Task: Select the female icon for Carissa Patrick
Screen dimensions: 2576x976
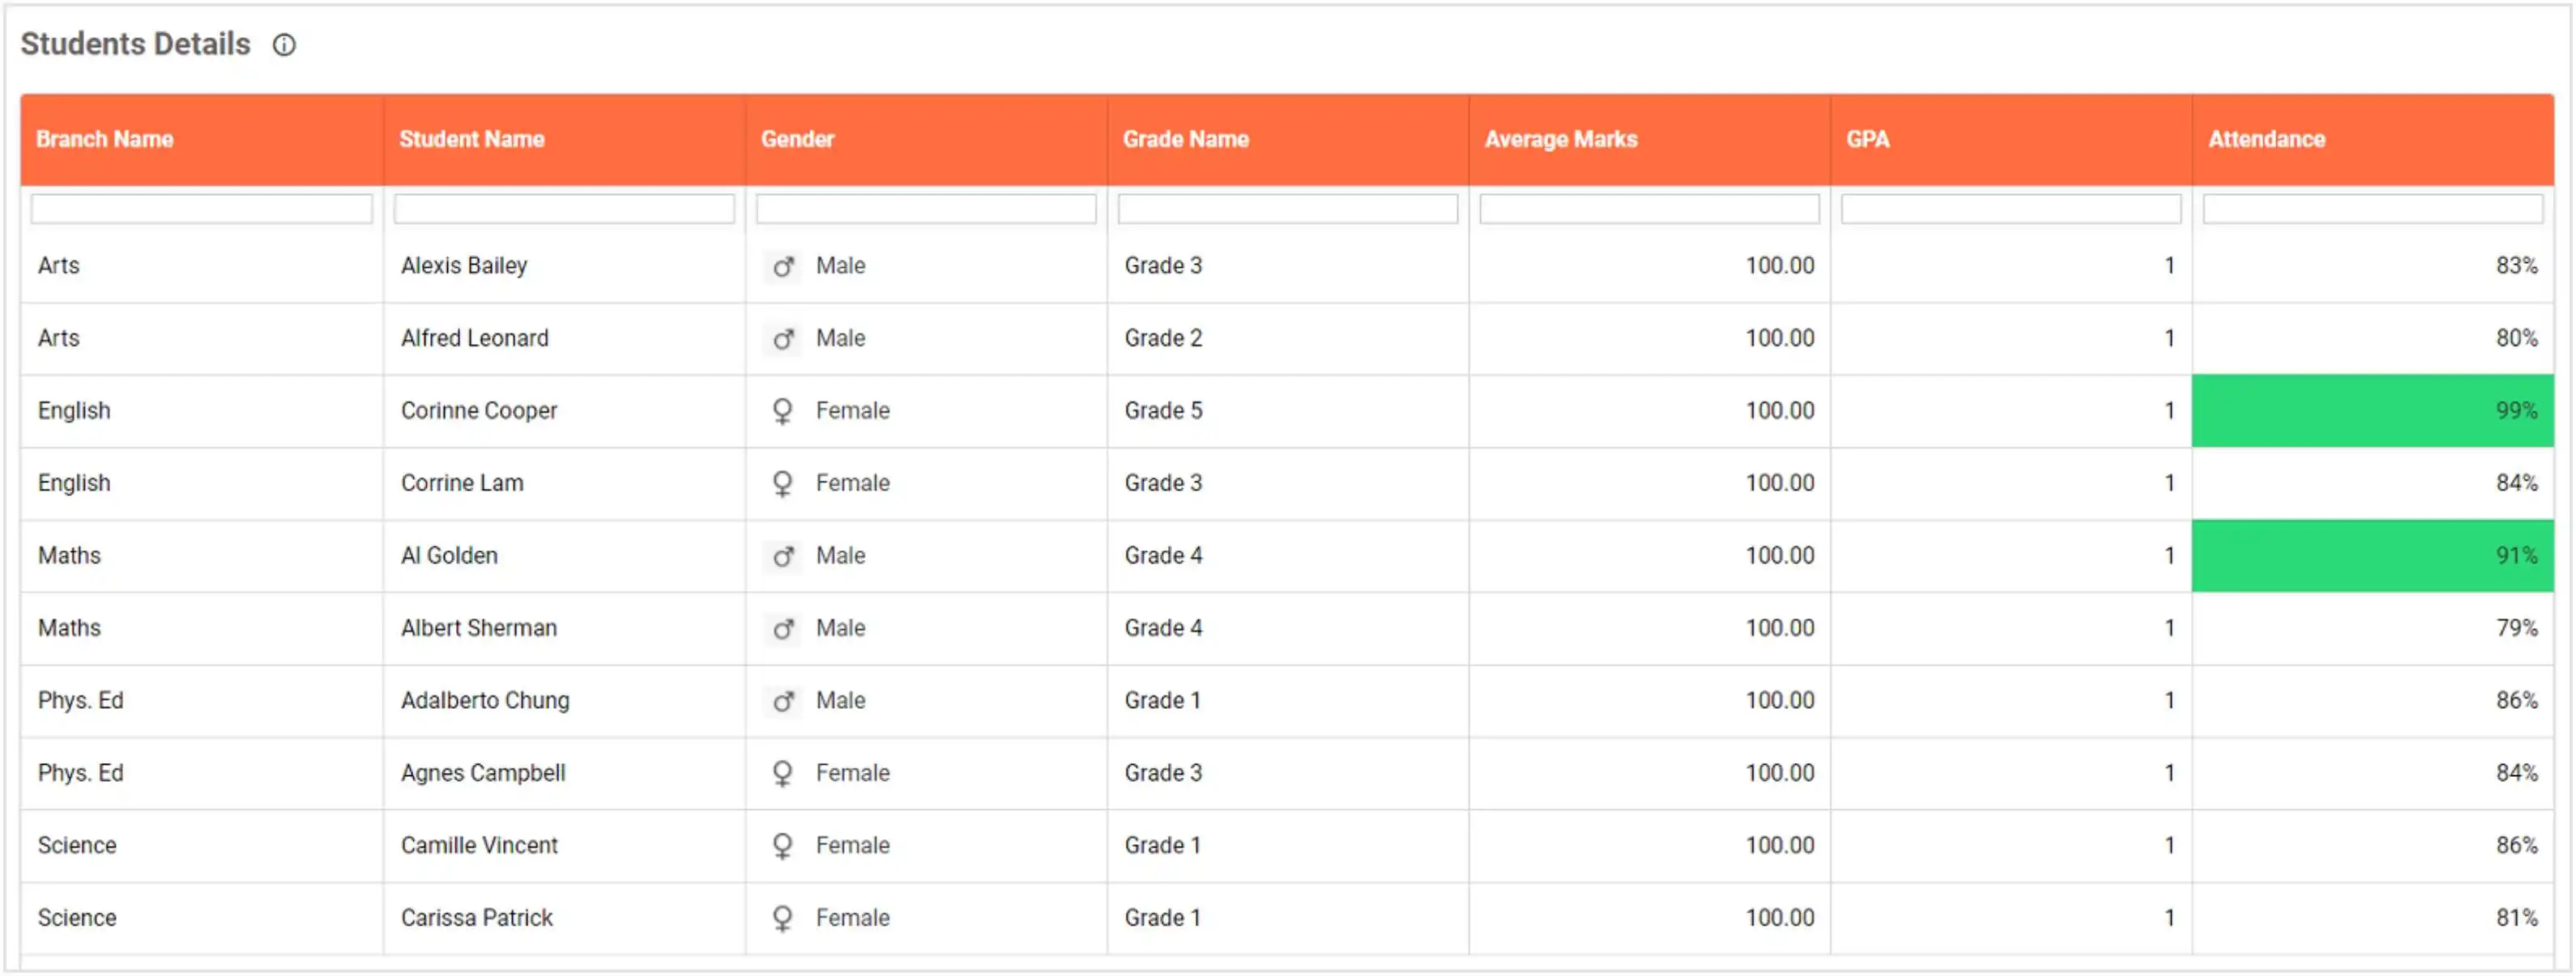Action: (x=784, y=917)
